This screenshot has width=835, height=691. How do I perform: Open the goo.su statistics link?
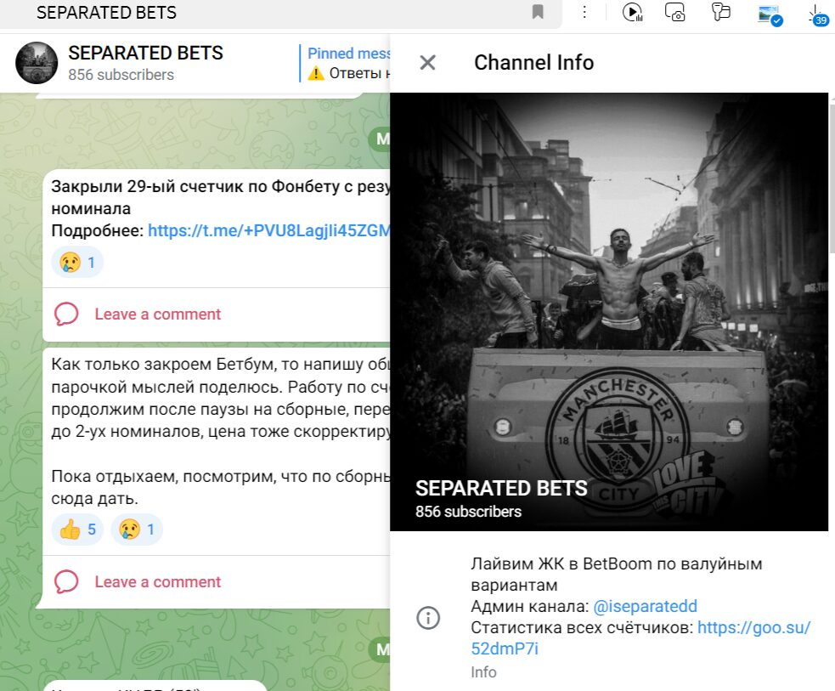tap(640, 638)
